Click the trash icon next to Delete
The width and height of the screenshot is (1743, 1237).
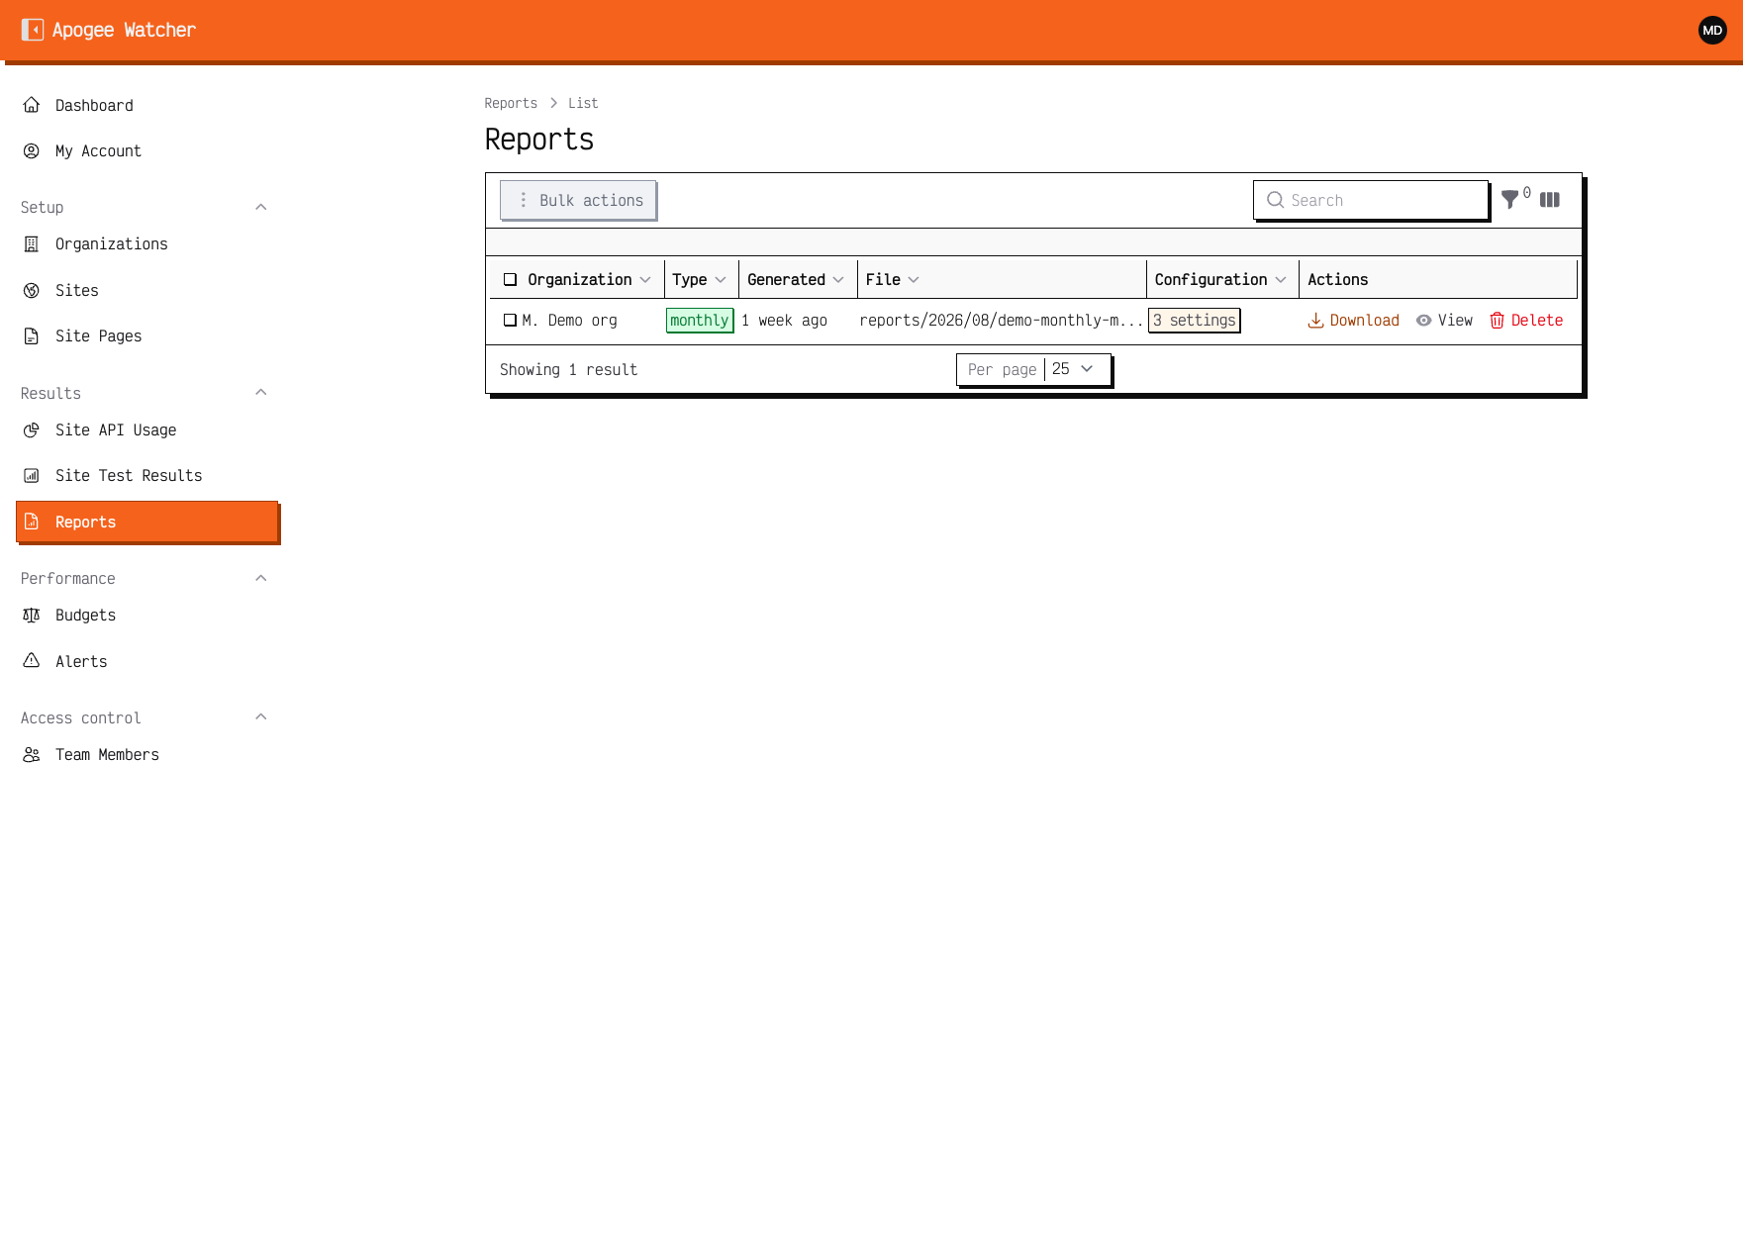point(1497,321)
